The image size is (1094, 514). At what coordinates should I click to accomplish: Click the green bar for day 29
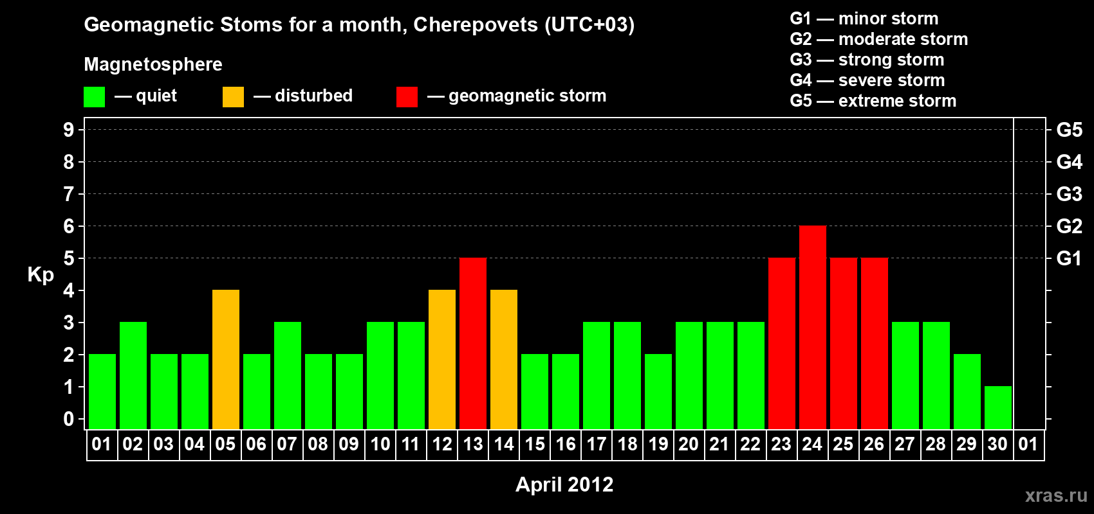click(x=967, y=391)
